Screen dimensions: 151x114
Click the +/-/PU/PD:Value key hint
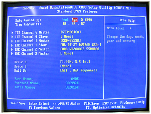[x=67, y=104]
